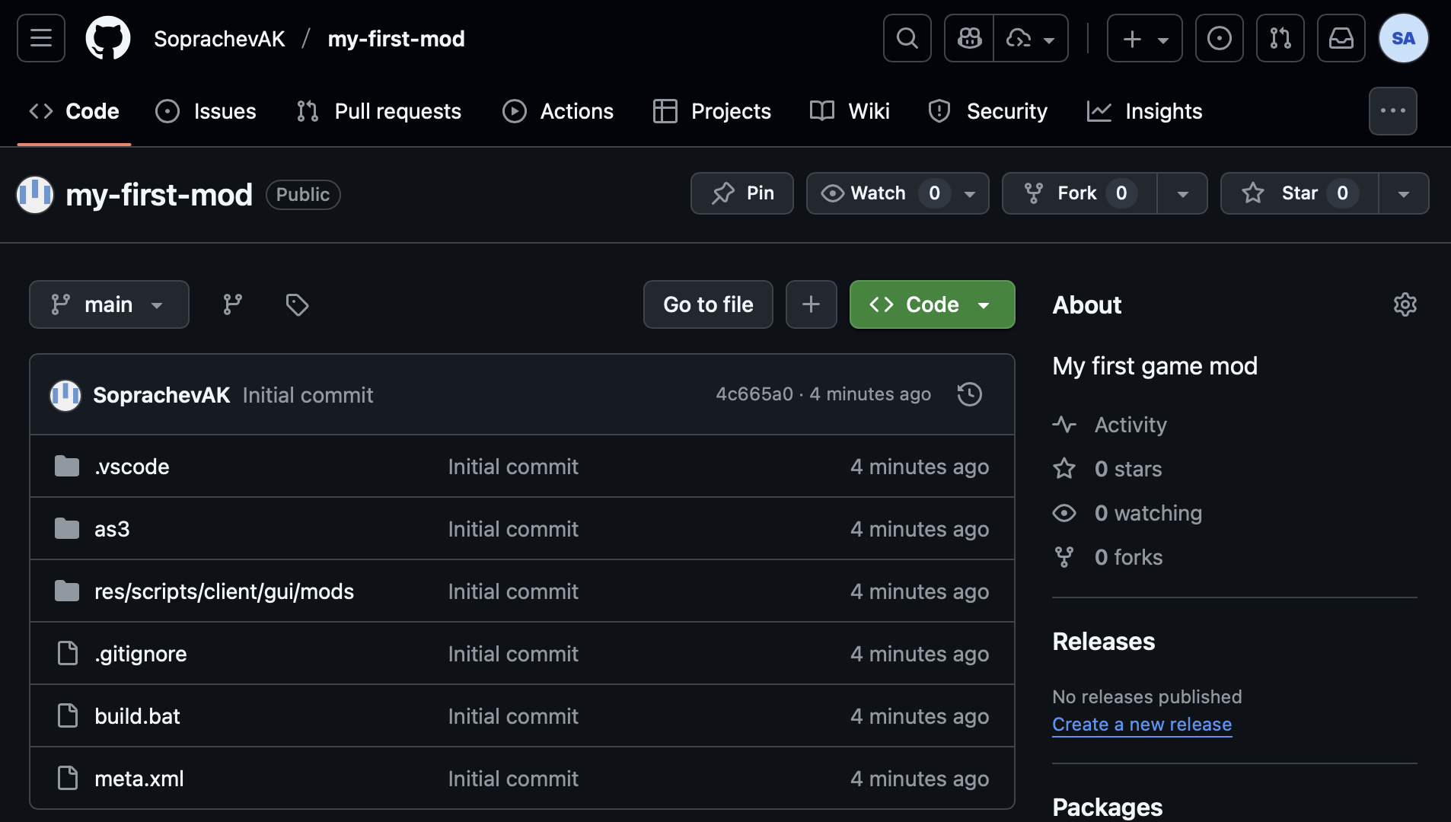
Task: Open the main branch selector dropdown
Action: [x=109, y=304]
